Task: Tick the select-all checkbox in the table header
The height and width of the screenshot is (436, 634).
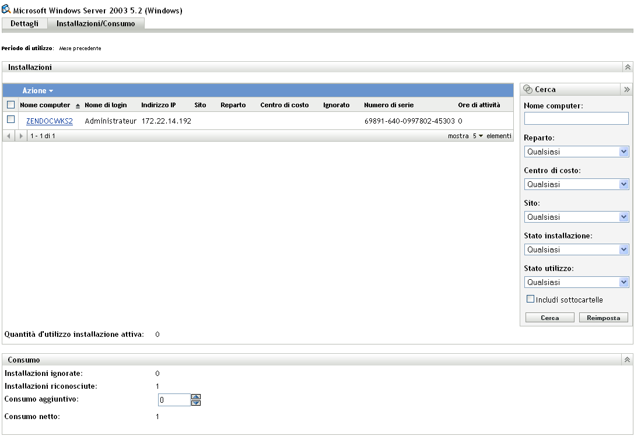Action: [x=11, y=105]
